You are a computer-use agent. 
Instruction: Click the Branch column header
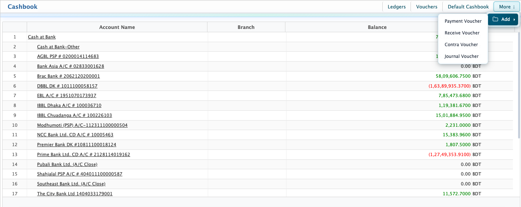pos(246,27)
